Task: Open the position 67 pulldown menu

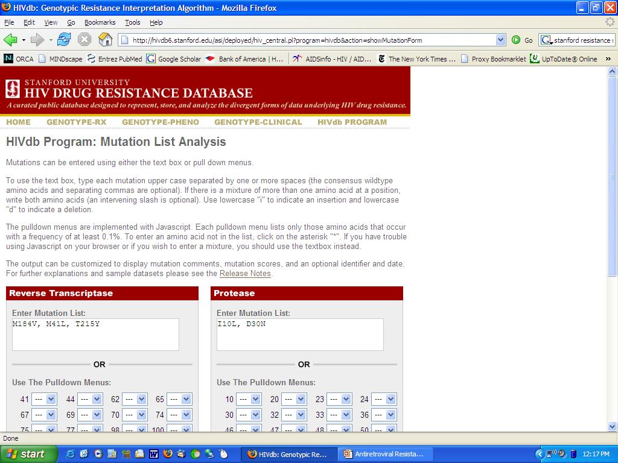Action: pos(44,415)
